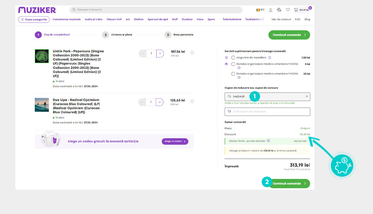The image size is (373, 214).
Task: Open Discuri vinil category
Action: (x=114, y=19)
